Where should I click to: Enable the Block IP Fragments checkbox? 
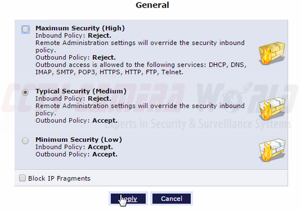[23, 178]
